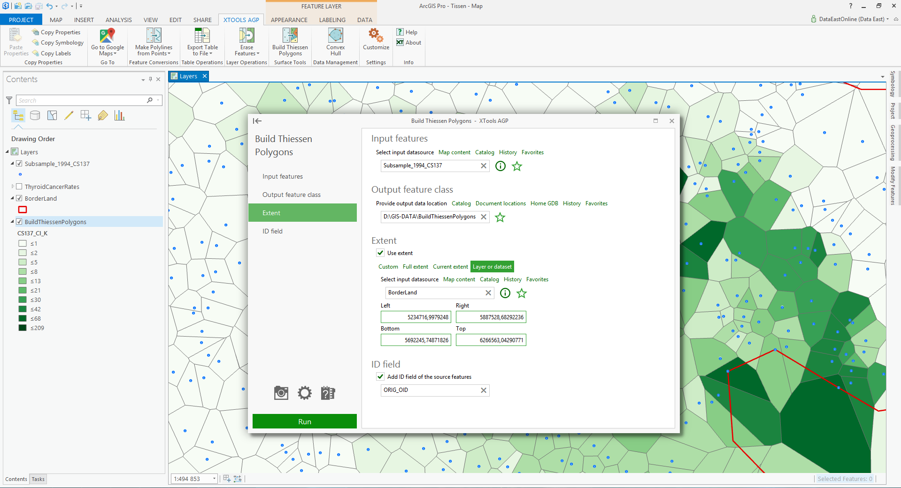Select Current extent option

450,267
